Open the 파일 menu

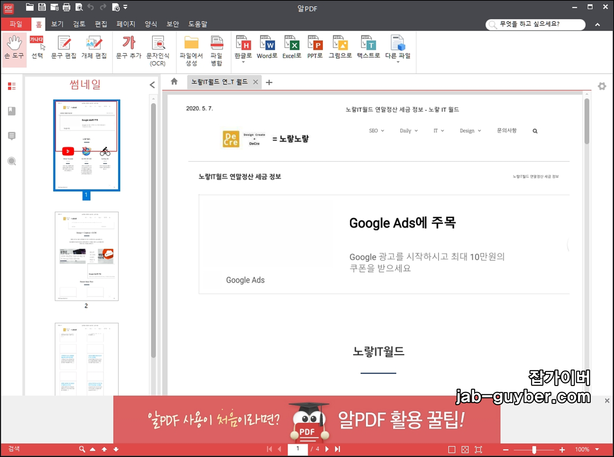pyautogui.click(x=16, y=24)
